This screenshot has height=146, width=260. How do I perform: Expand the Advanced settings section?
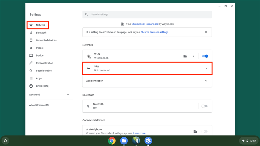49,95
